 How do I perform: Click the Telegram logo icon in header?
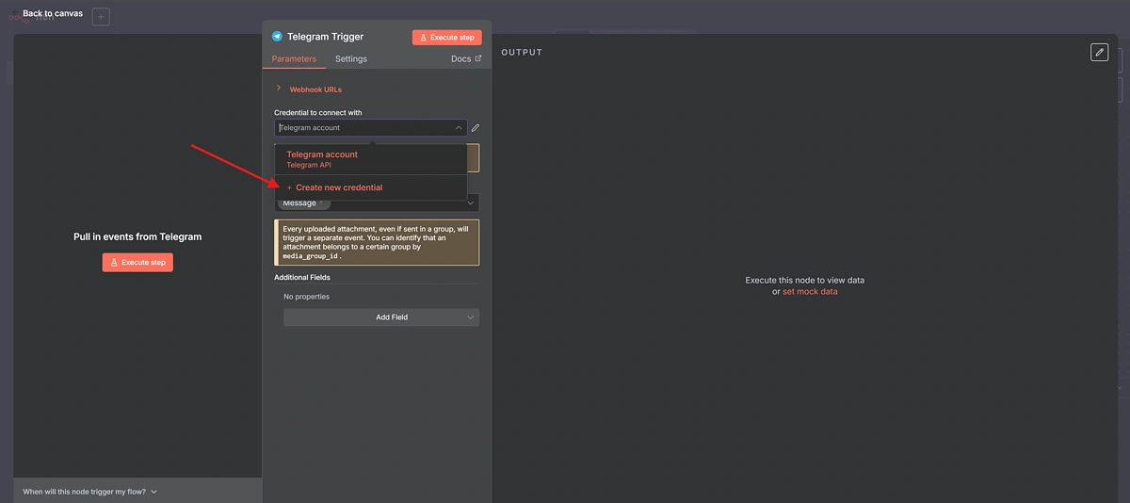pos(277,37)
